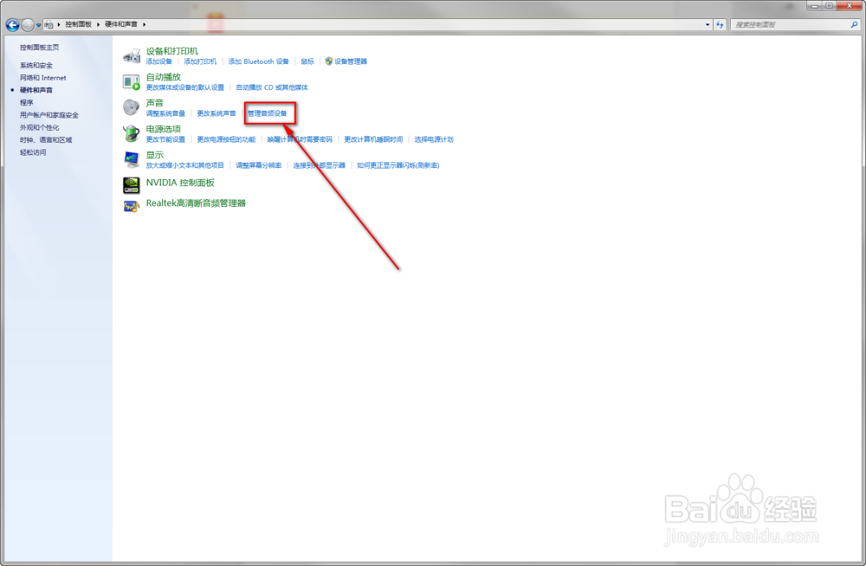Click 更改计算机睡眠时间 link
This screenshot has width=866, height=566.
(373, 139)
